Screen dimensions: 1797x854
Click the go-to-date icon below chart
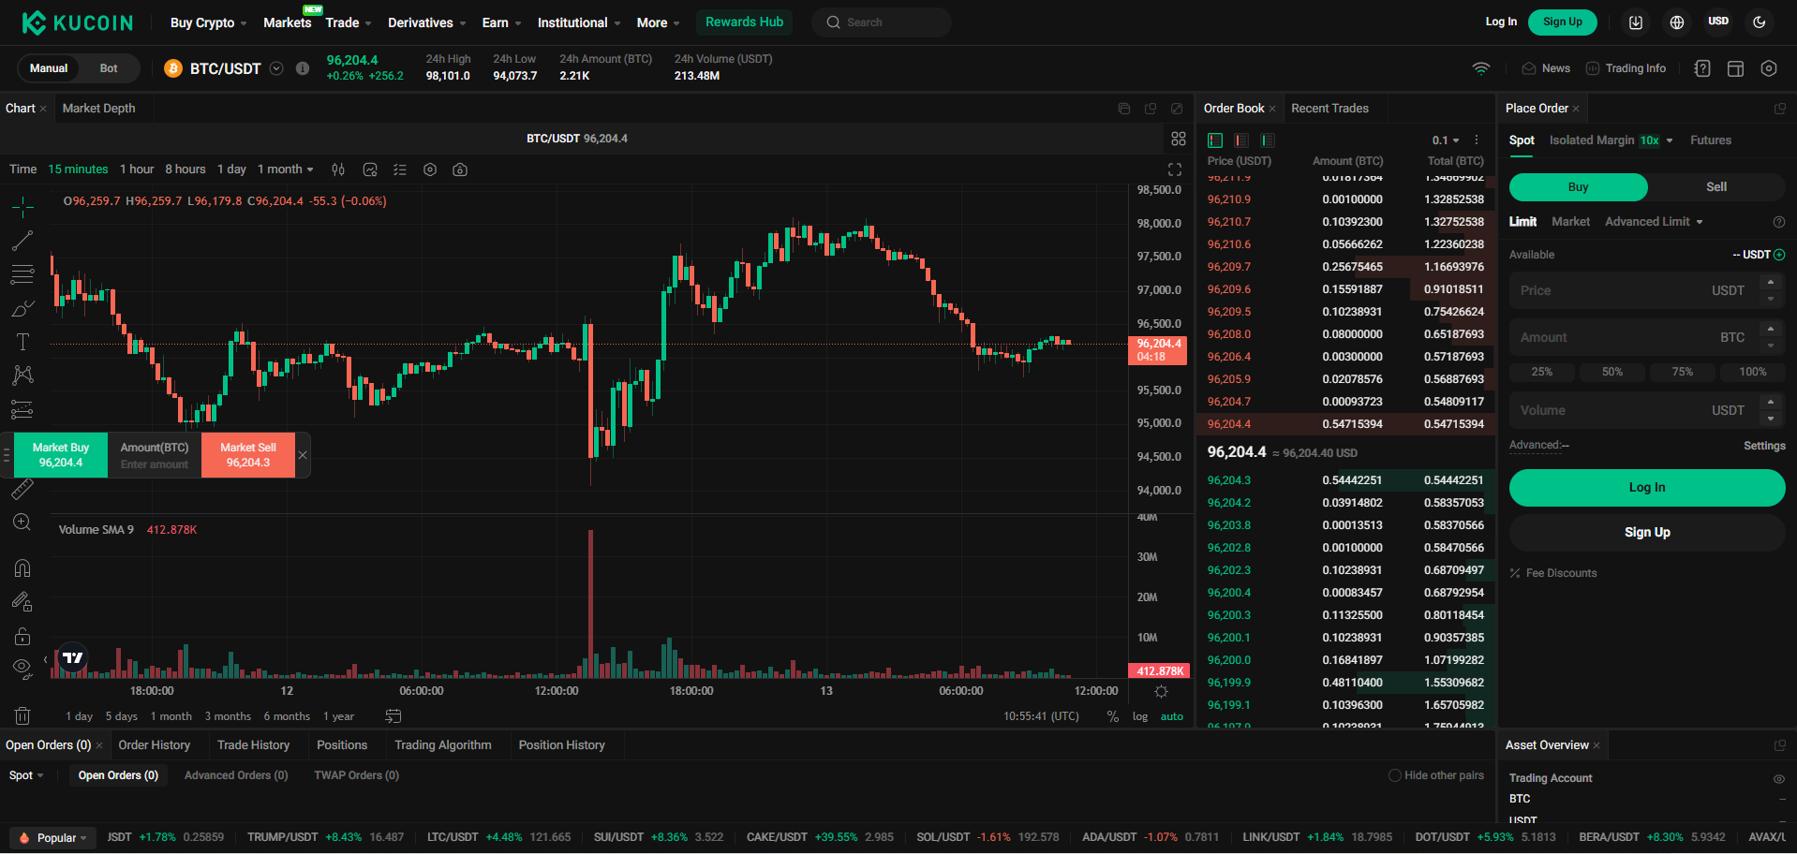point(394,716)
